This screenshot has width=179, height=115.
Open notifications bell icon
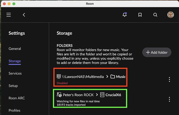click(x=125, y=14)
